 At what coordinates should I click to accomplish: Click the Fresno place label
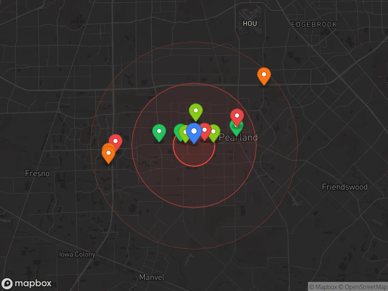(x=37, y=173)
